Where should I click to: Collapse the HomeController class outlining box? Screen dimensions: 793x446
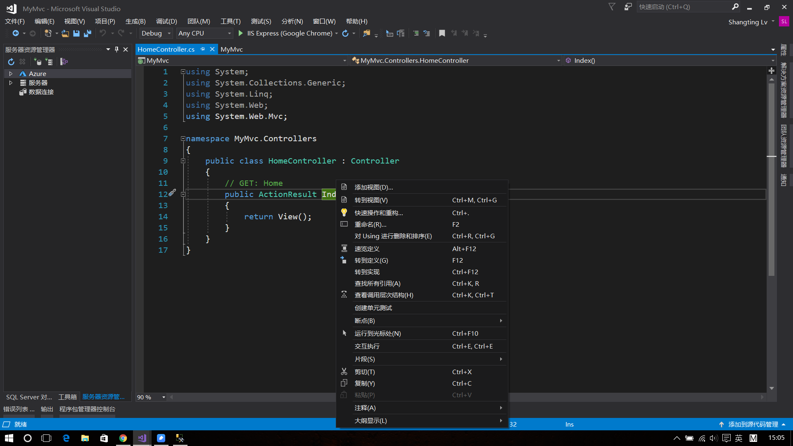183,161
